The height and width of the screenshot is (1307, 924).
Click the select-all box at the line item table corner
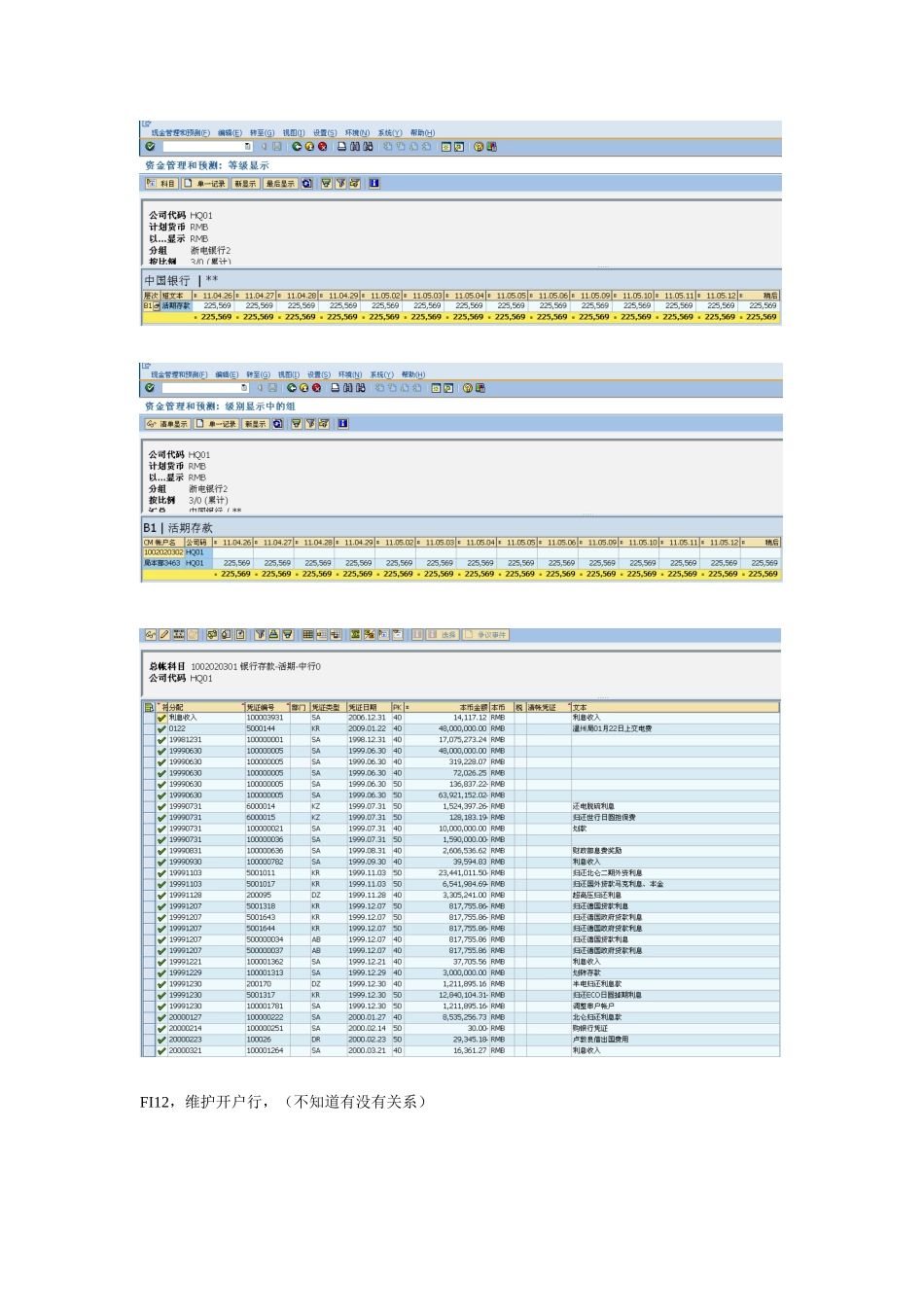click(148, 707)
